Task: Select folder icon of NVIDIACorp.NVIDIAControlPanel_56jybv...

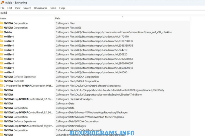Action: pos(2,126)
